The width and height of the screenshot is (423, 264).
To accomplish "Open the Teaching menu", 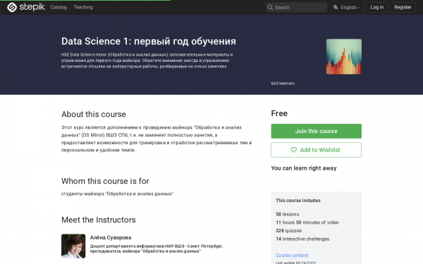I will click(x=83, y=7).
